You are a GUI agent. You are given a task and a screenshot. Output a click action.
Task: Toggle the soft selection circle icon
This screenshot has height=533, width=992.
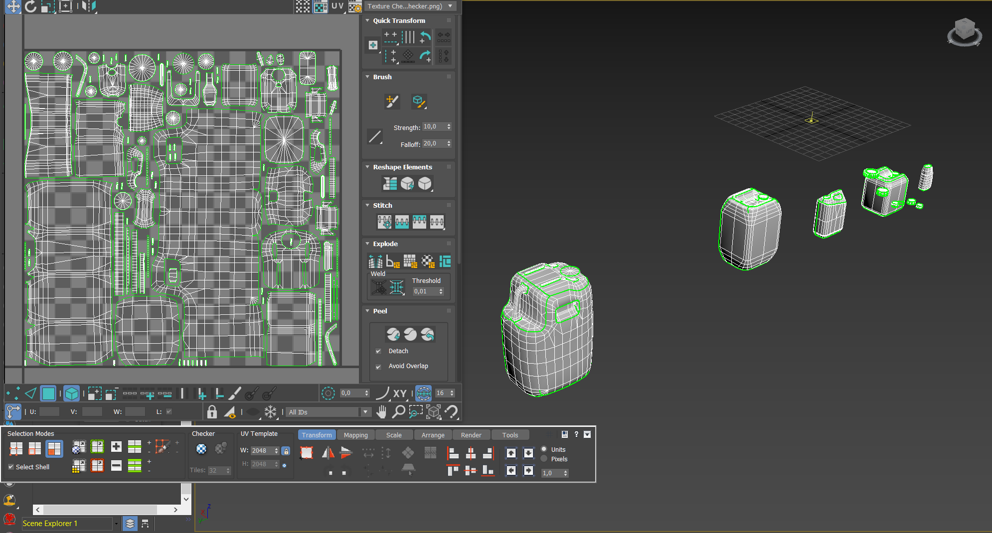coord(328,394)
